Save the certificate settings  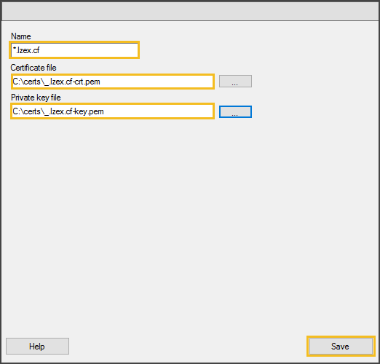341,347
